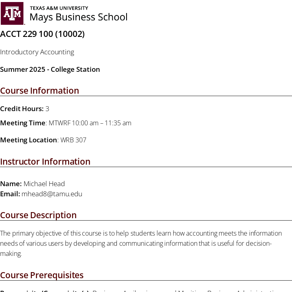Click the WRB 307 room text
Screen dimensions: 292x292
point(73,140)
